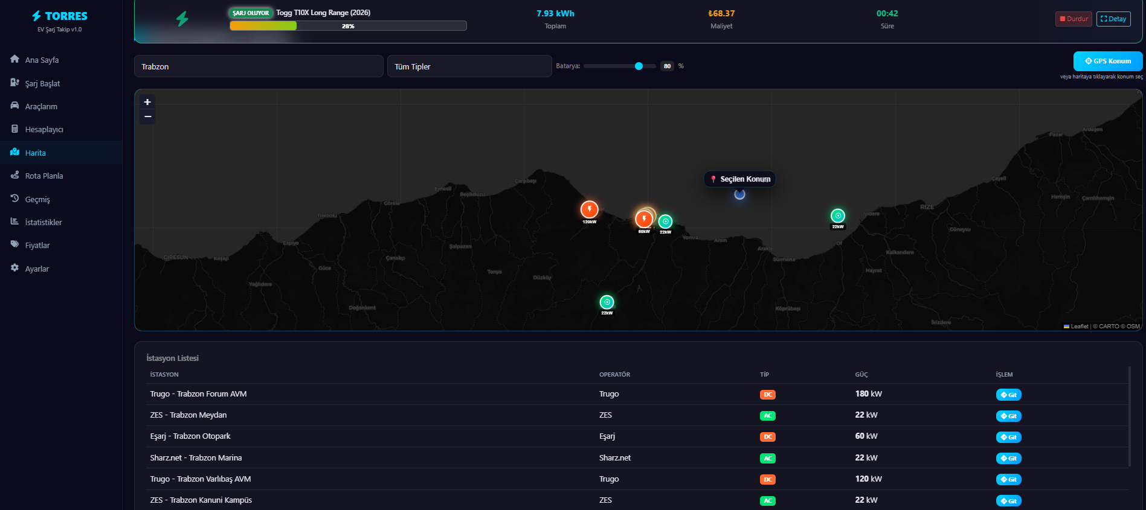Viewport: 1146px width, 510px height.
Task: Open the Trabzon city dropdown
Action: pos(259,66)
